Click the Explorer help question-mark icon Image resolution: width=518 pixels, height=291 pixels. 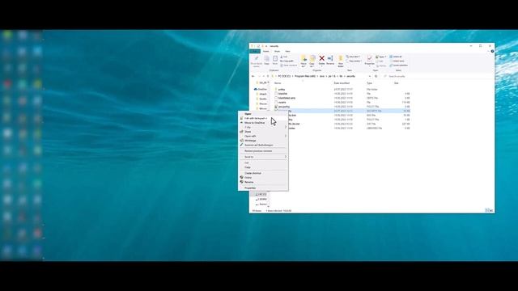(x=492, y=51)
